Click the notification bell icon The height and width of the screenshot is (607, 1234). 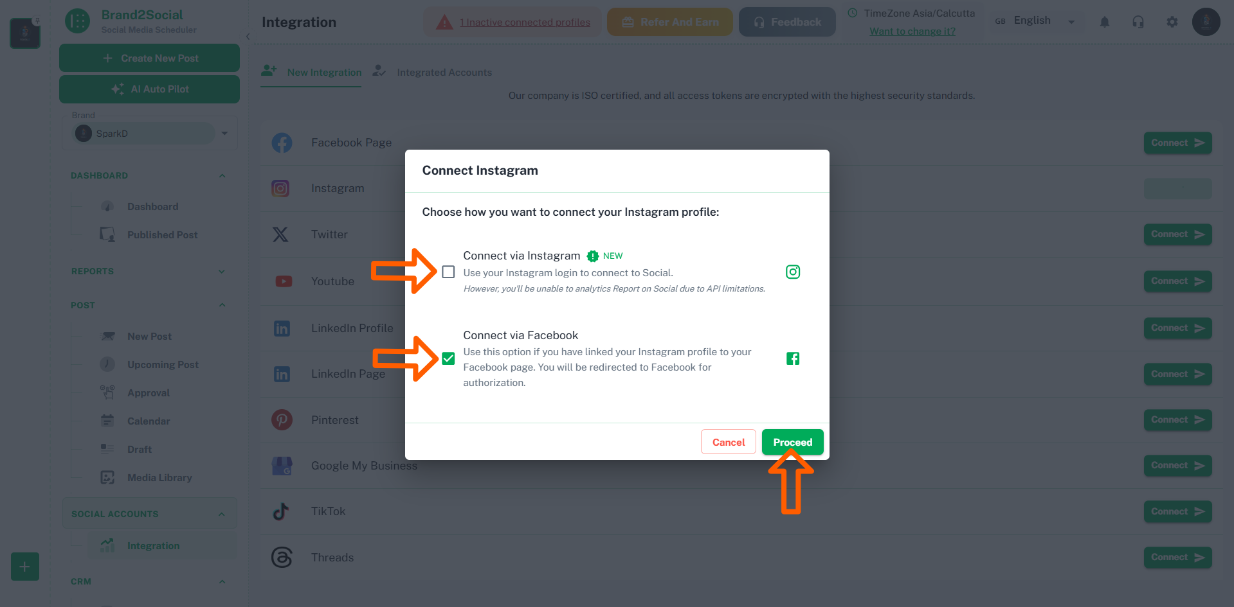click(1105, 21)
